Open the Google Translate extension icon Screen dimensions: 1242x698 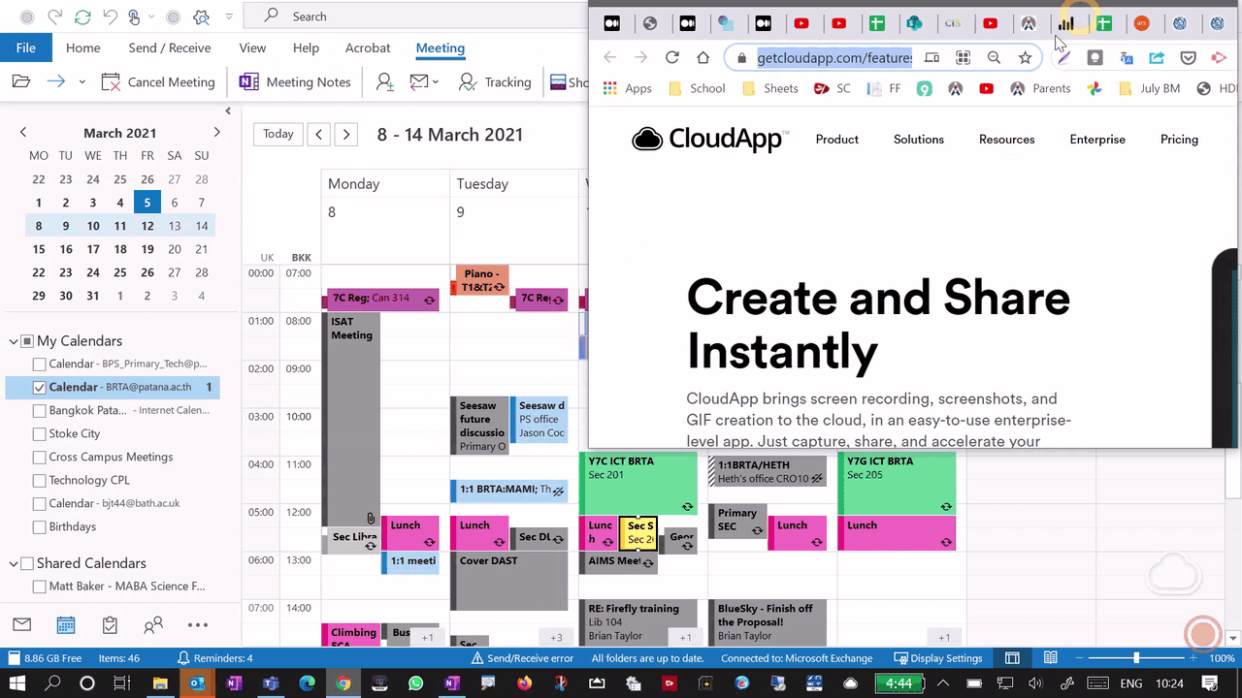(1126, 58)
